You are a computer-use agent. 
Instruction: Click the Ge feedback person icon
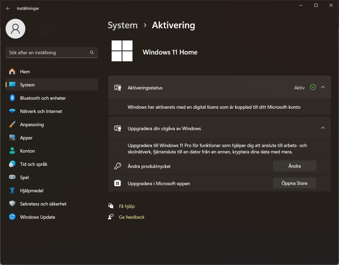(x=111, y=217)
